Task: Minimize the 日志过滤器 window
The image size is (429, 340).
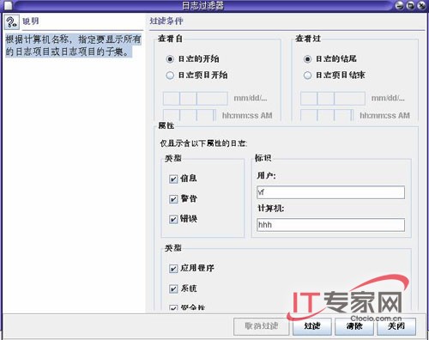Action: (x=400, y=5)
